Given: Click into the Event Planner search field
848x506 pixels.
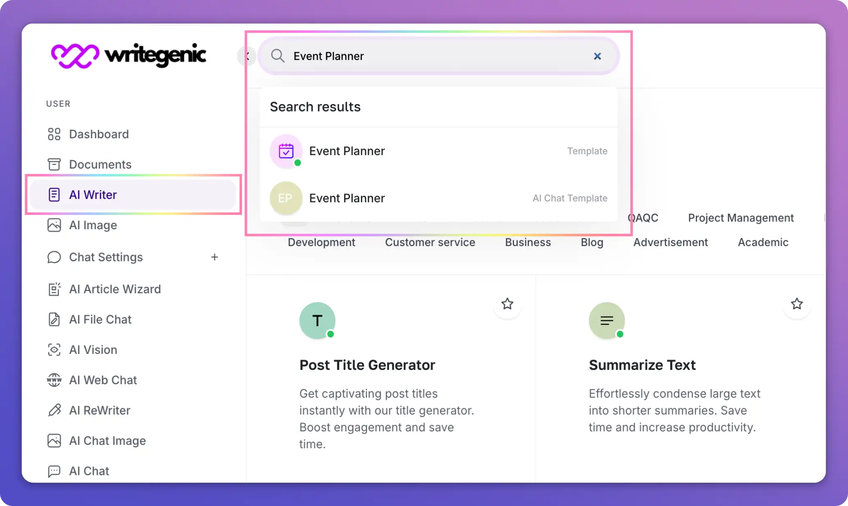Looking at the screenshot, I should pos(438,56).
